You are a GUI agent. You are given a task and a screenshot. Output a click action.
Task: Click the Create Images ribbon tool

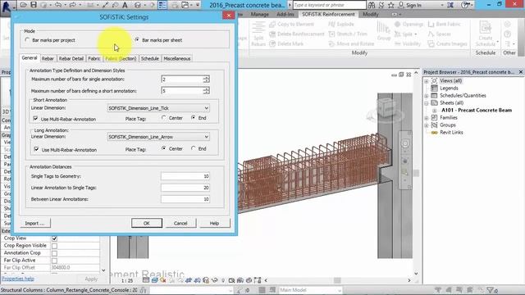448,43
